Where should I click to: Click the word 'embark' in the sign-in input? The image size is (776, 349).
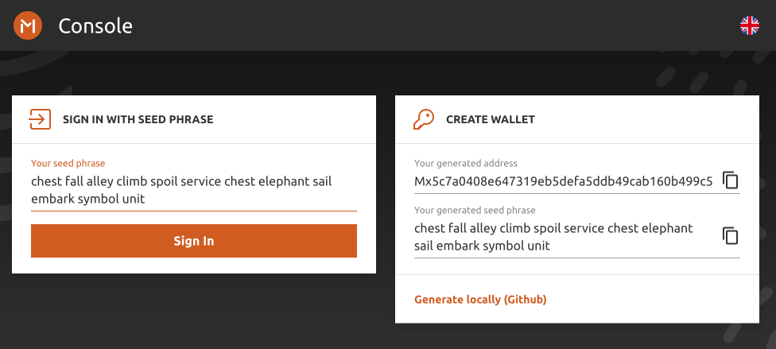click(x=52, y=199)
